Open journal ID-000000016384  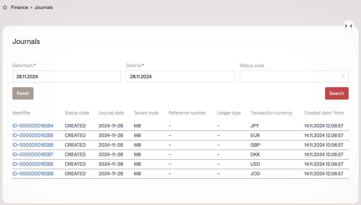pos(33,126)
